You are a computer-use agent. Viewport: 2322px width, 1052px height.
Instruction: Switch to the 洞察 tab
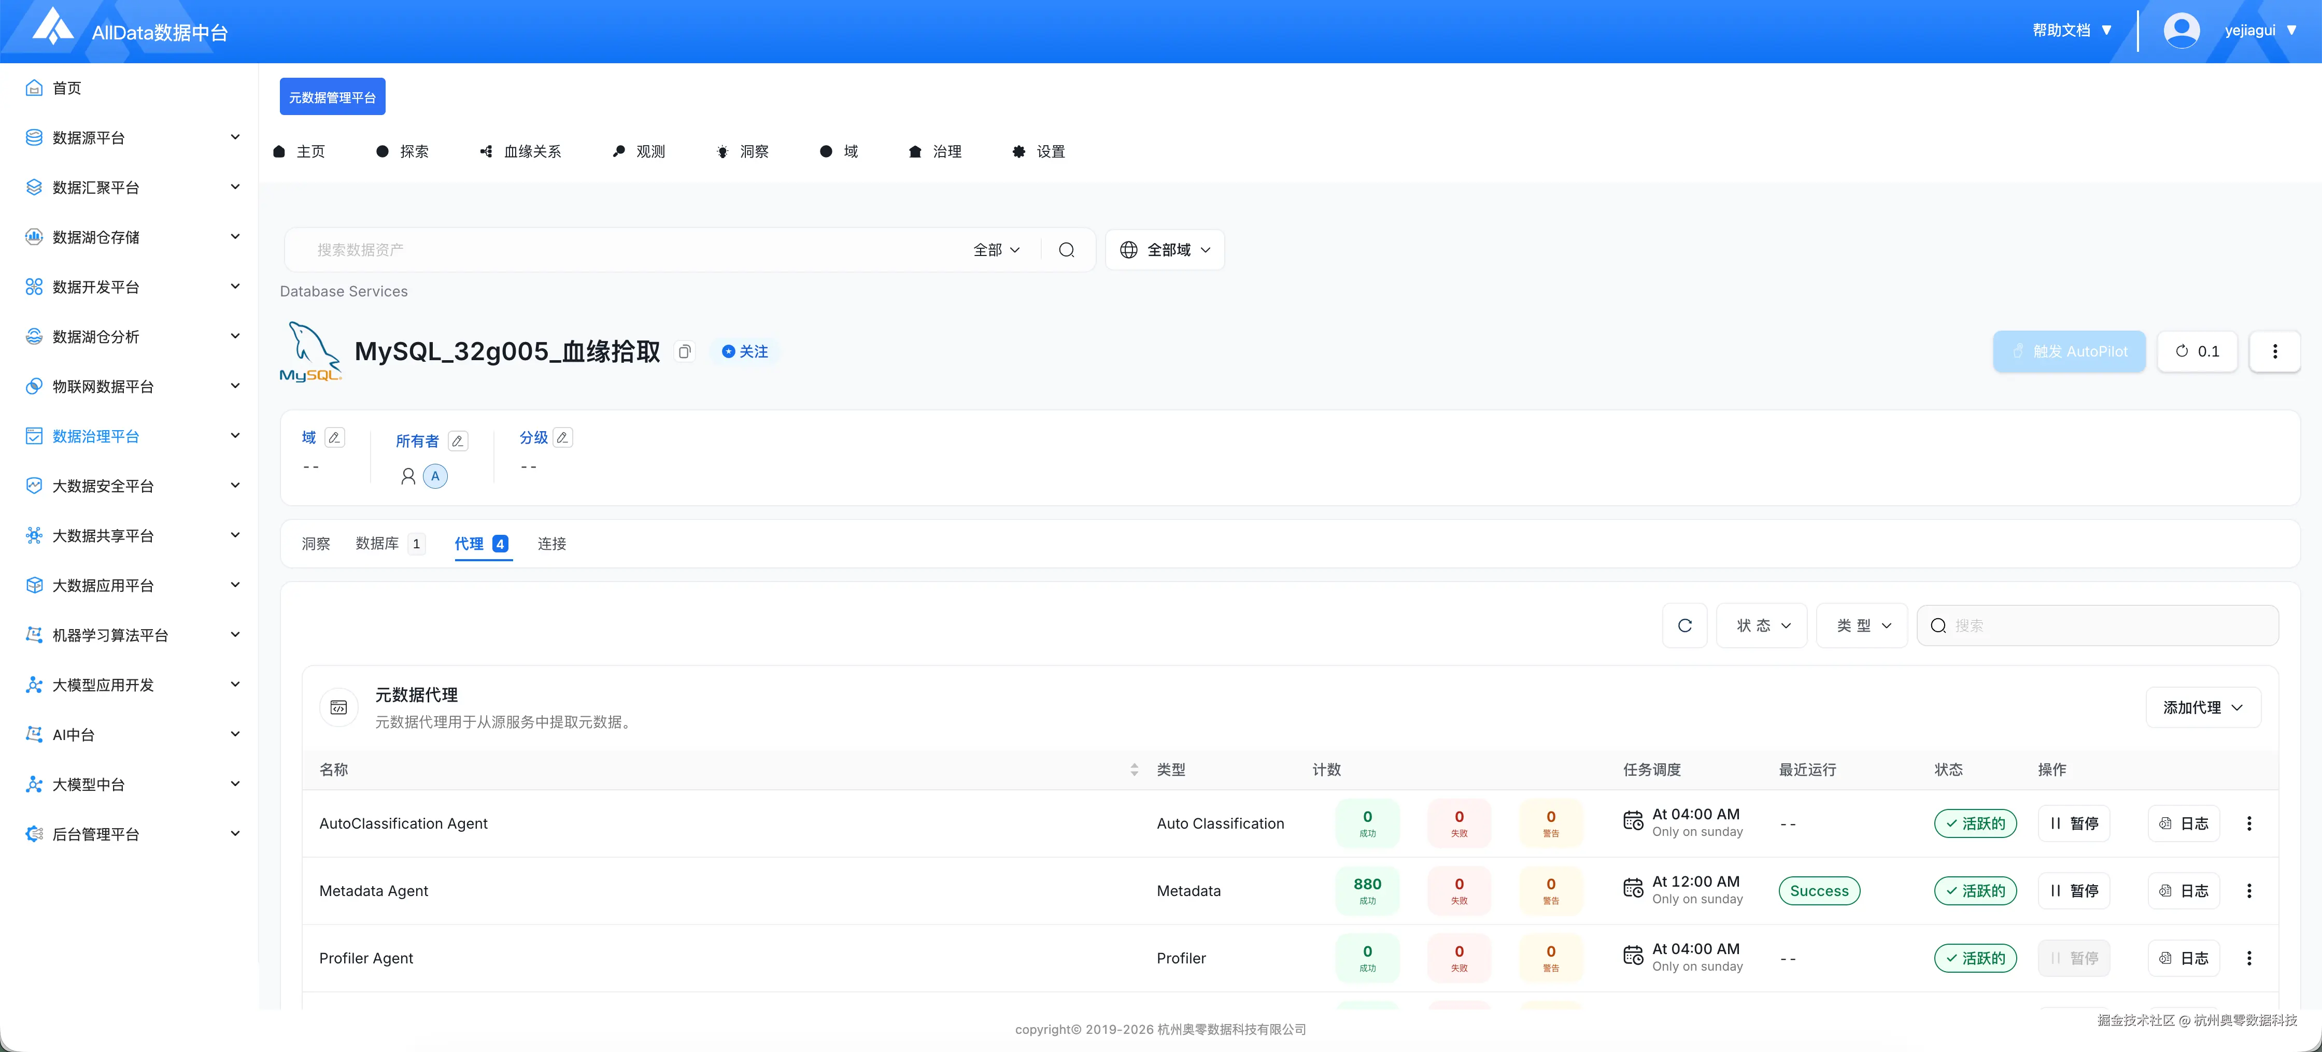pos(316,544)
